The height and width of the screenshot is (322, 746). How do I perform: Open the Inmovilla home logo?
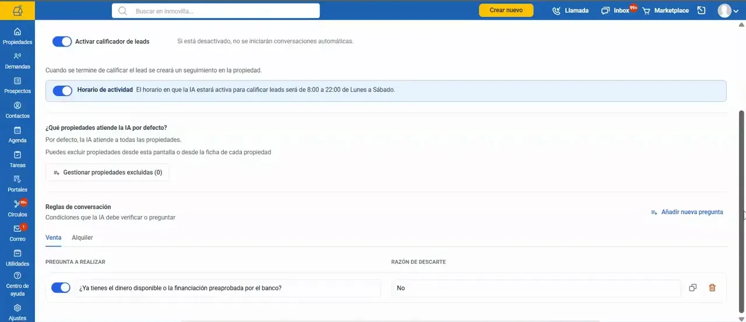[17, 10]
